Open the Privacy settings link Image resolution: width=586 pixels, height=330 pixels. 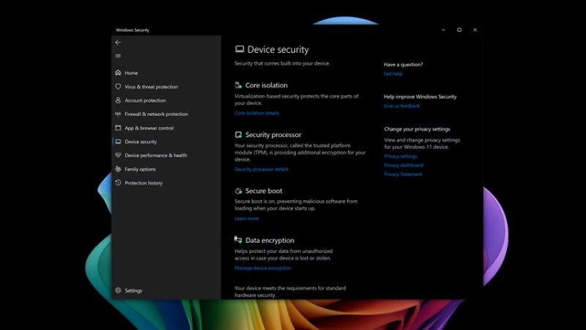pos(401,156)
